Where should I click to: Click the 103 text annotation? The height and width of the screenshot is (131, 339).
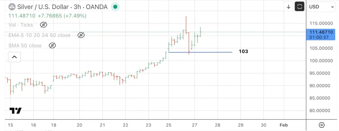tap(243, 51)
